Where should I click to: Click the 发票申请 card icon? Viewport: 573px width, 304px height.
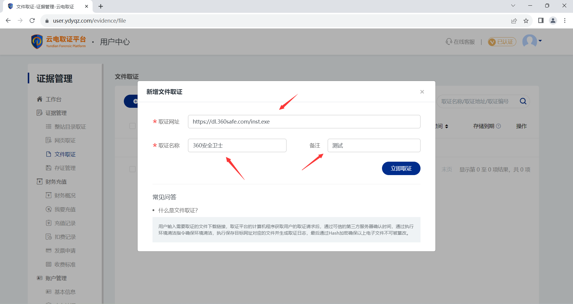pyautogui.click(x=49, y=250)
